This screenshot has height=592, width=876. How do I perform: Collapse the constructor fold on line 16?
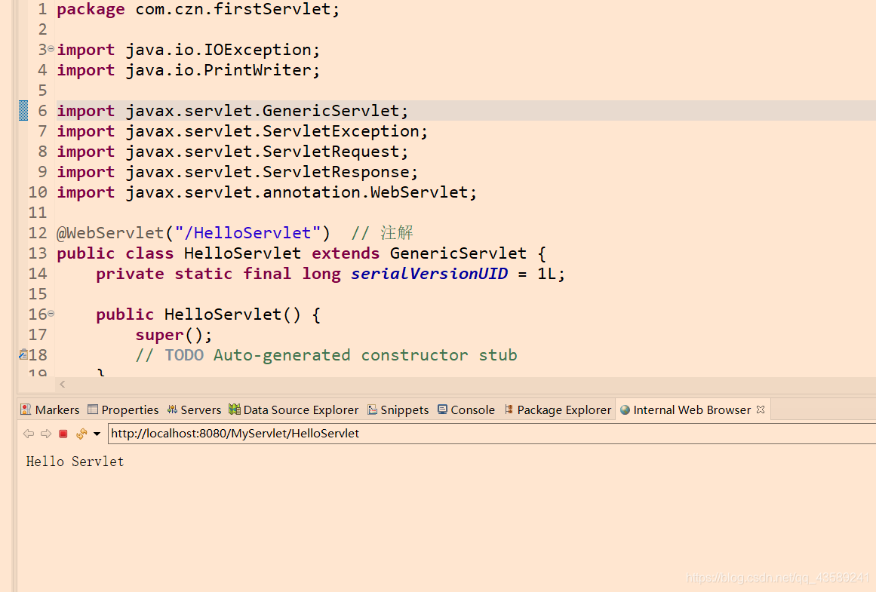51,314
